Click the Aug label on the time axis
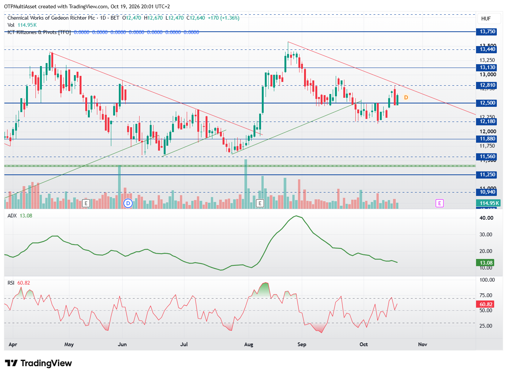The width and height of the screenshot is (507, 376). click(249, 344)
